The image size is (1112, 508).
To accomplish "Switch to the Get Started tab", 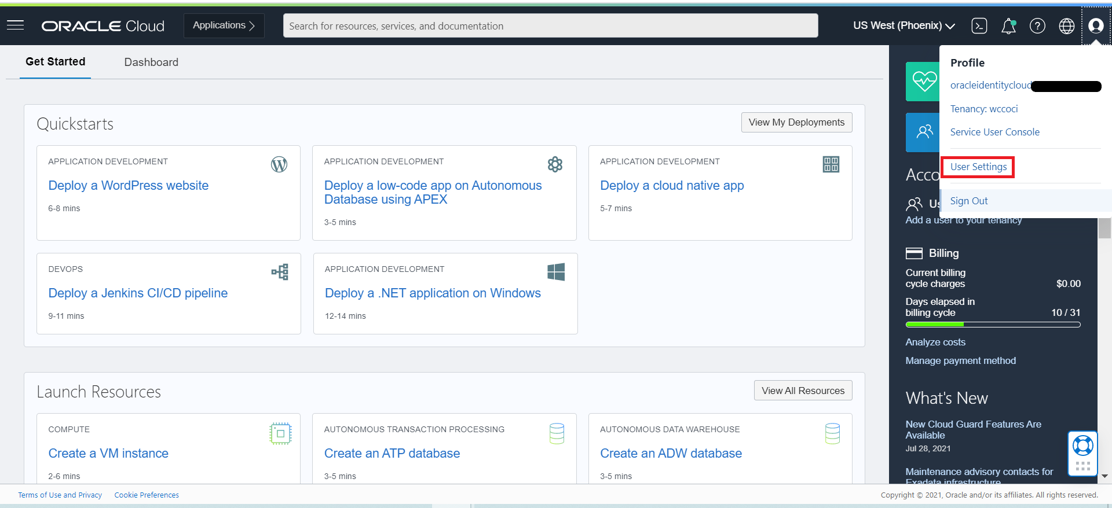I will click(56, 62).
